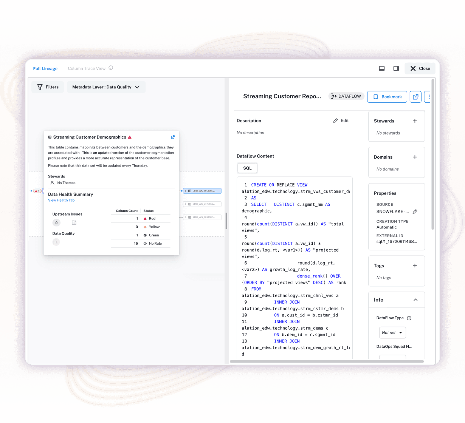Screen dimensions: 465x423
Task: Open the View Health Tab link
Action: click(x=61, y=200)
